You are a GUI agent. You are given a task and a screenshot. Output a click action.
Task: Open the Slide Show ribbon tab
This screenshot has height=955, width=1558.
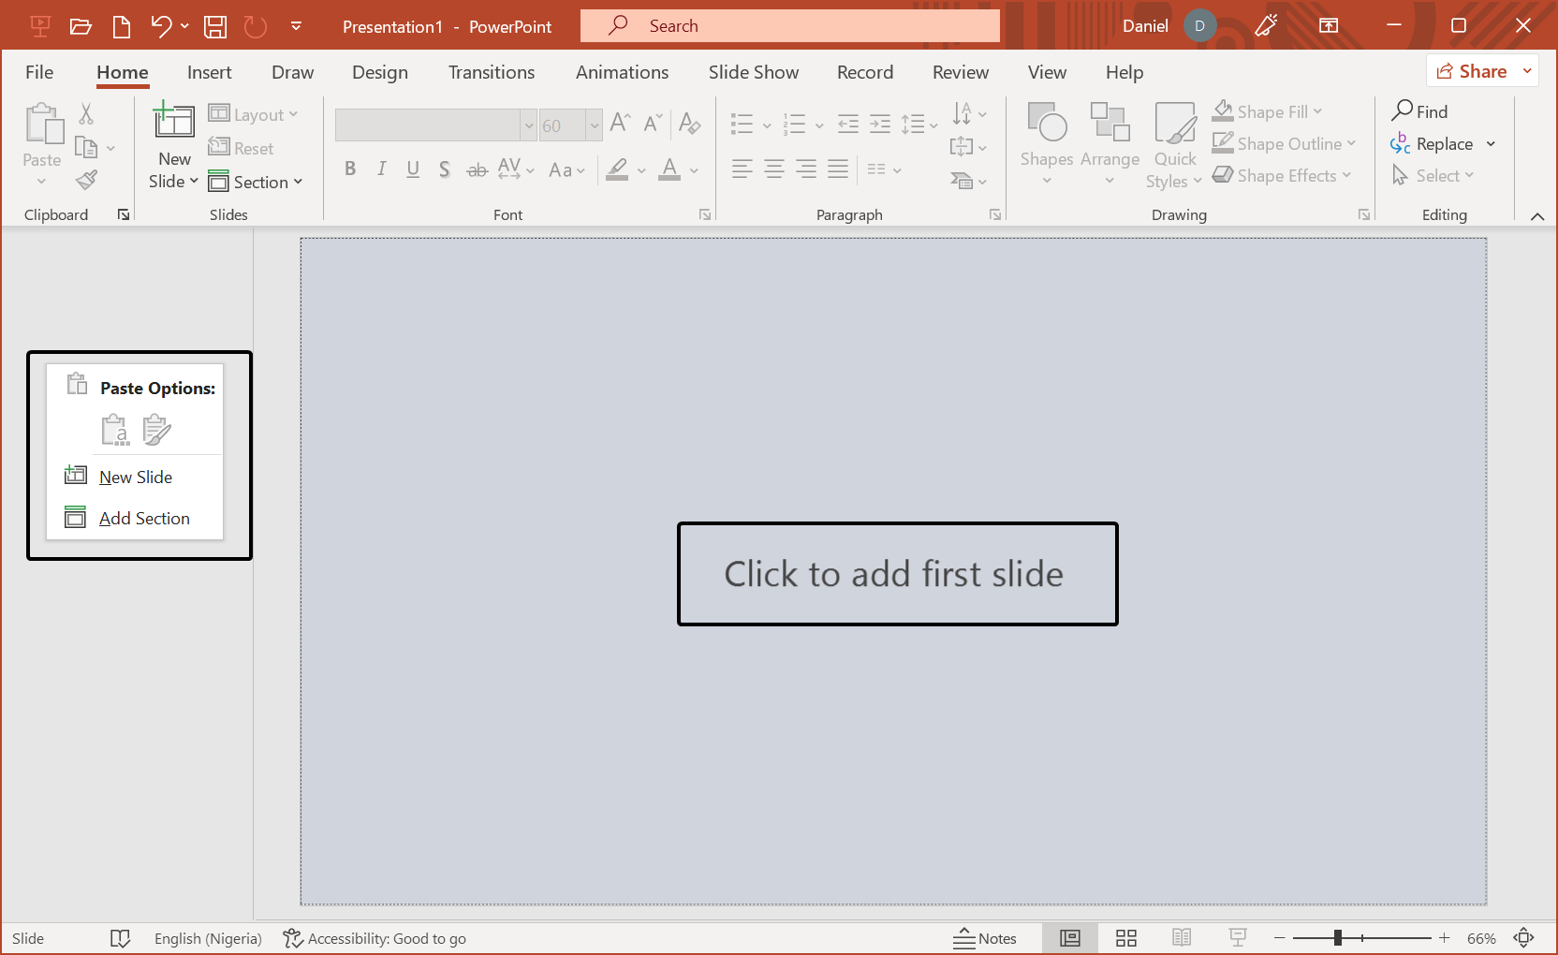(753, 71)
